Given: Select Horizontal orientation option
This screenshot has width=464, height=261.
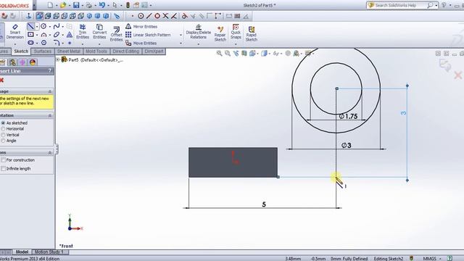Looking at the screenshot, I should click(3, 129).
